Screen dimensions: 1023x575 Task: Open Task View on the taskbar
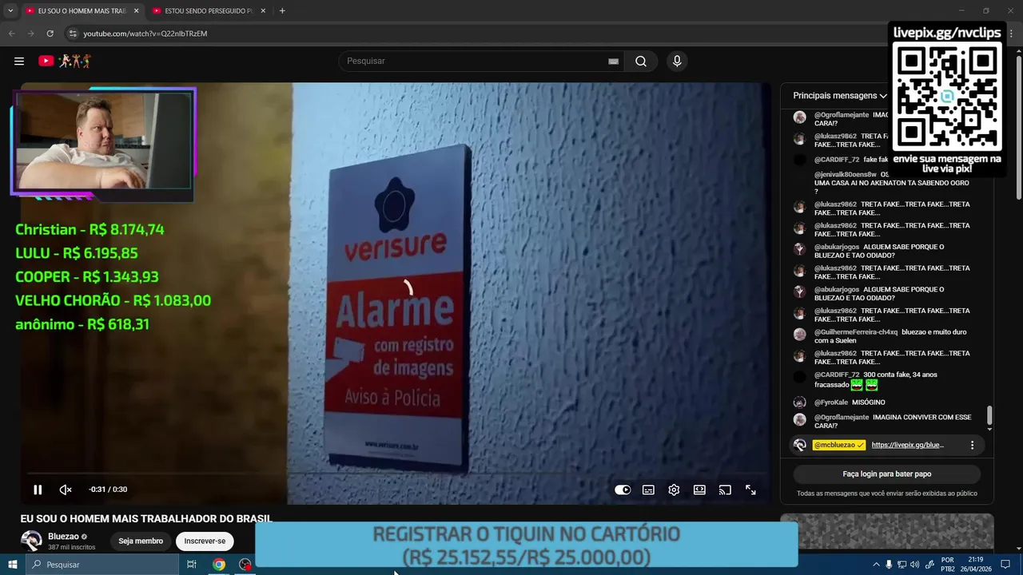click(192, 565)
